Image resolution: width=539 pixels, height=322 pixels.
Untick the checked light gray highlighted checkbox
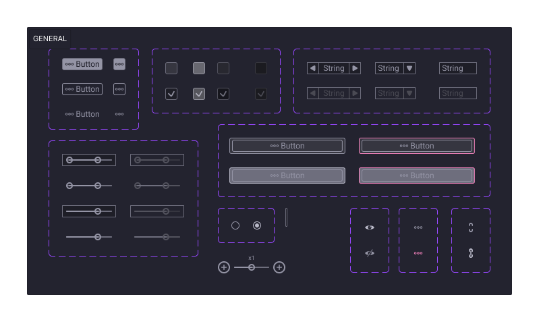point(199,94)
